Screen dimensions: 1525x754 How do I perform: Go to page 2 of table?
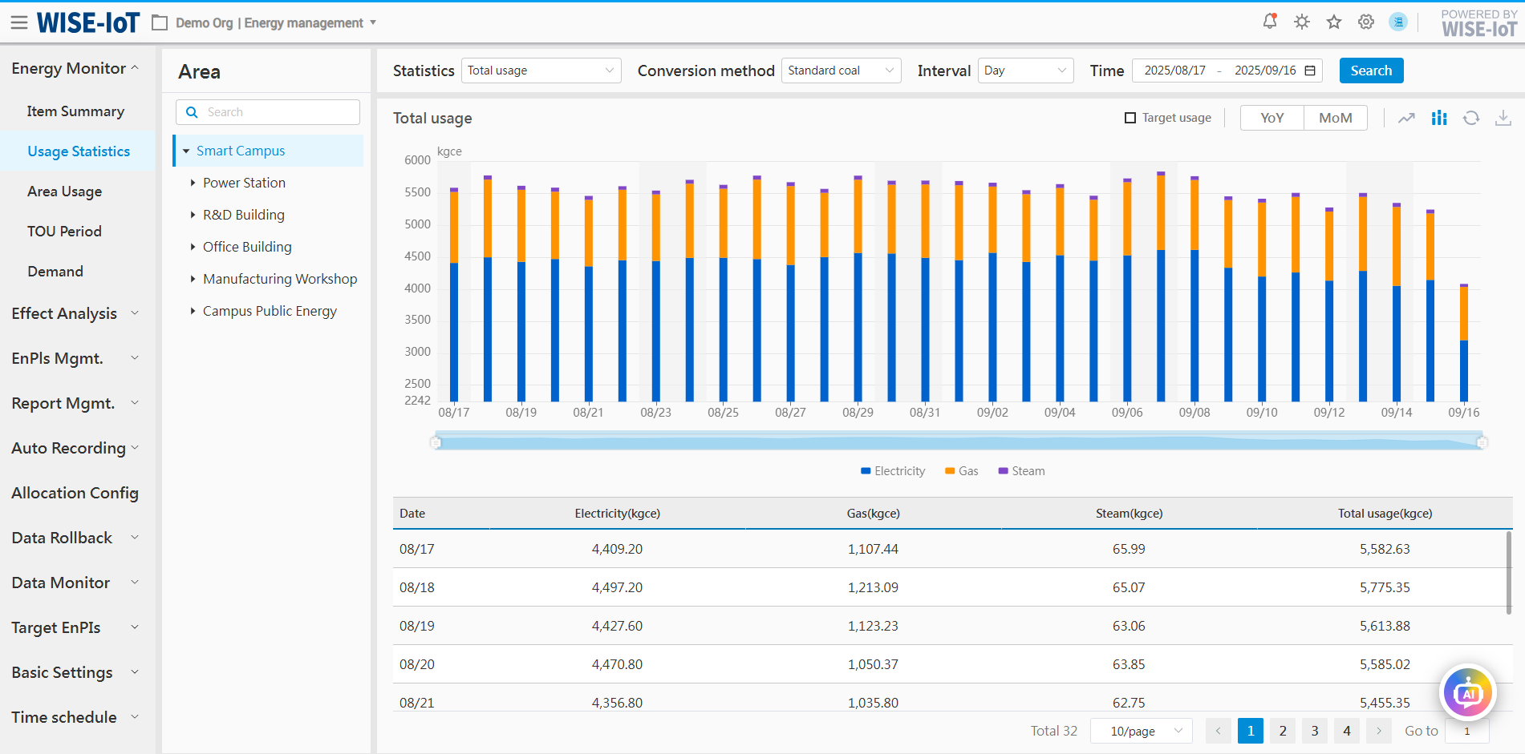pos(1282,731)
